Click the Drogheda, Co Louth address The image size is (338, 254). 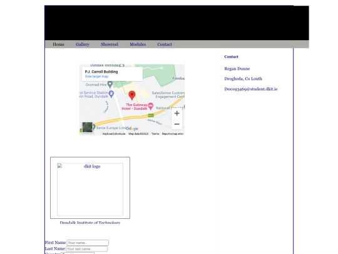(243, 79)
